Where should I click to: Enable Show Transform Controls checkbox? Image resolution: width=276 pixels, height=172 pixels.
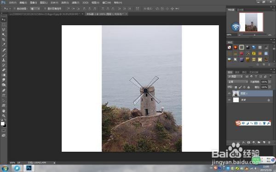click(x=45, y=8)
